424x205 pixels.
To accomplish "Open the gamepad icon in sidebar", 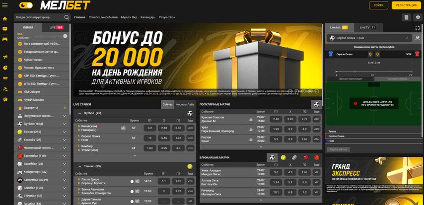I will point(5,39).
